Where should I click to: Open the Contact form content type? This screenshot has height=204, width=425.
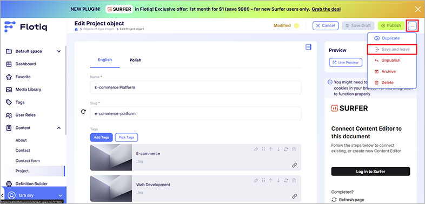pos(28,161)
